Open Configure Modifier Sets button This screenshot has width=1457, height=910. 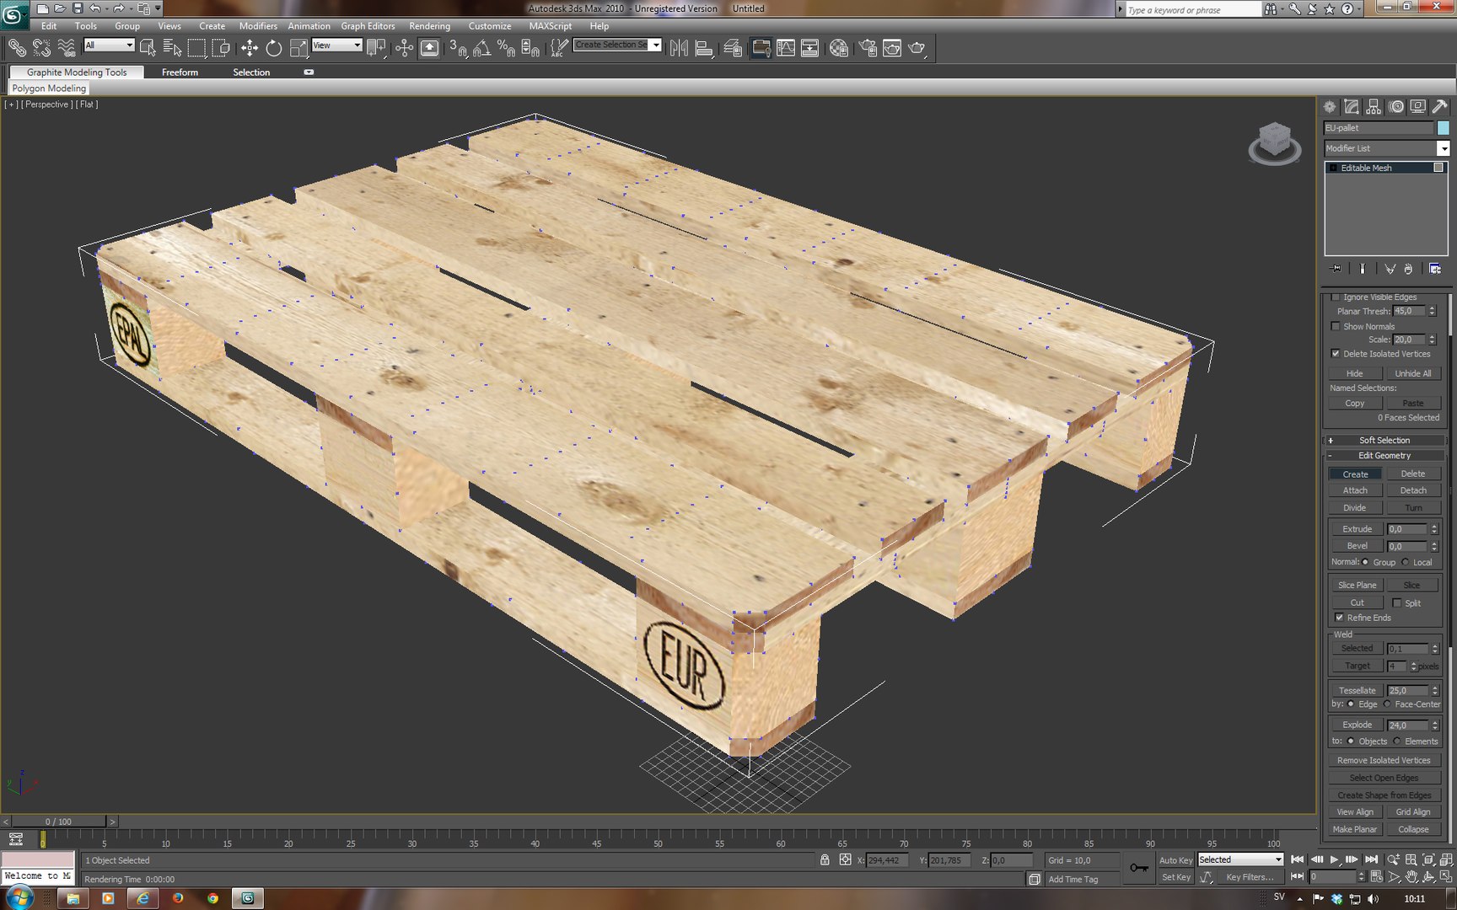tap(1435, 269)
